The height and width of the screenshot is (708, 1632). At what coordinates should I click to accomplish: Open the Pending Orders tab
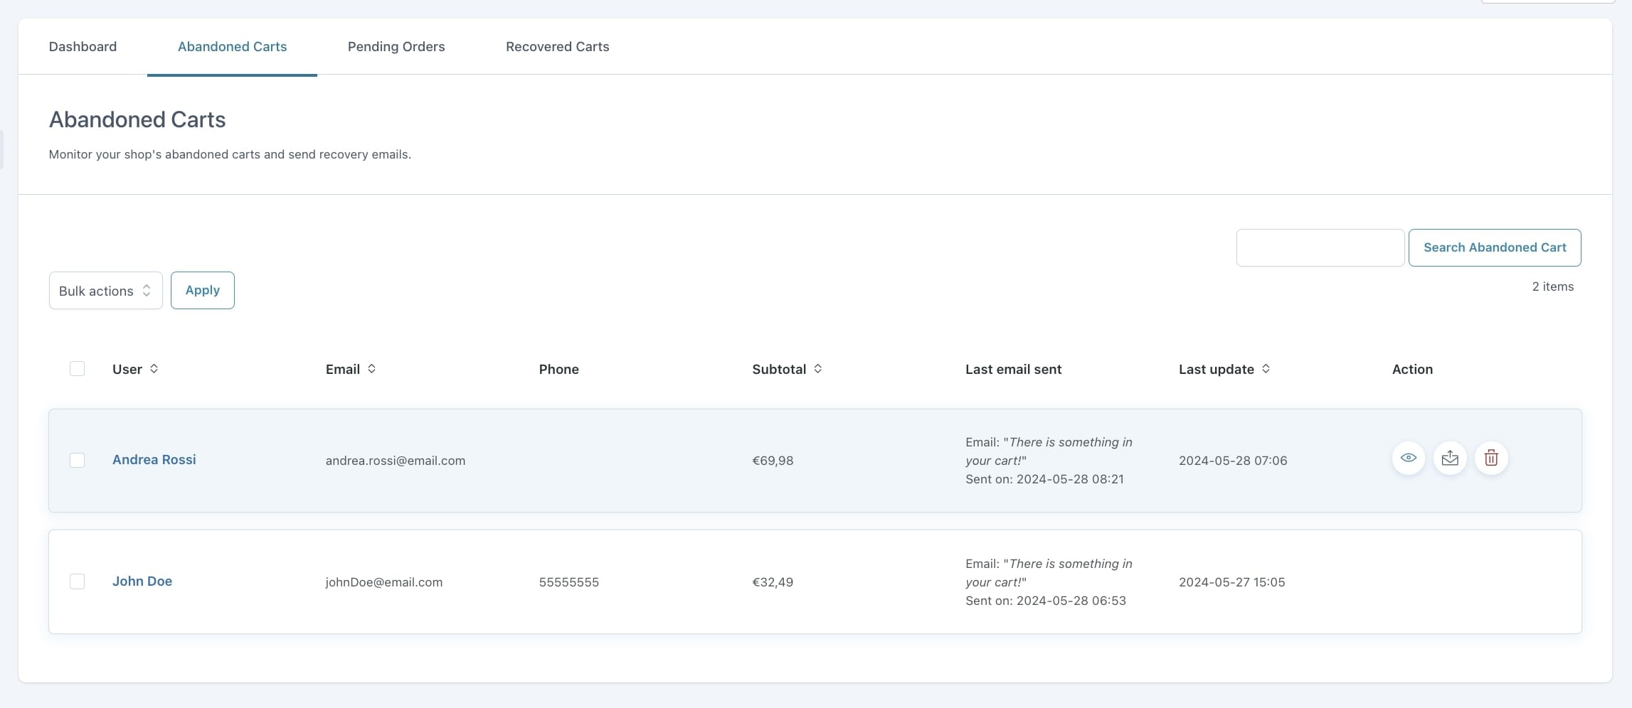pos(396,47)
